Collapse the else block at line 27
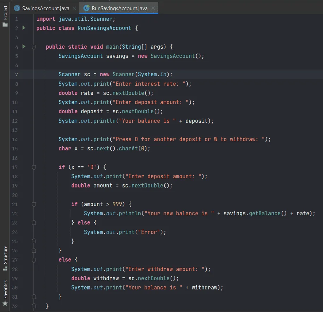The width and height of the screenshot is (323, 312). click(34, 260)
